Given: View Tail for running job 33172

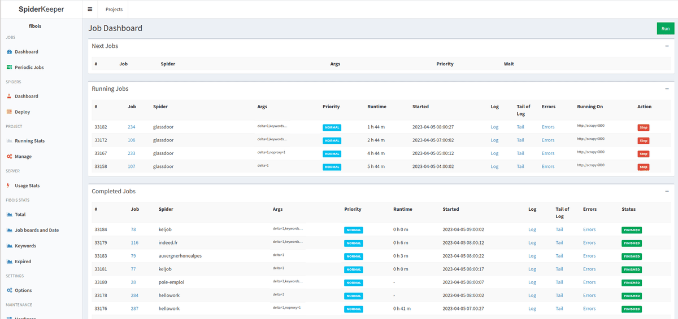Looking at the screenshot, I should [520, 140].
